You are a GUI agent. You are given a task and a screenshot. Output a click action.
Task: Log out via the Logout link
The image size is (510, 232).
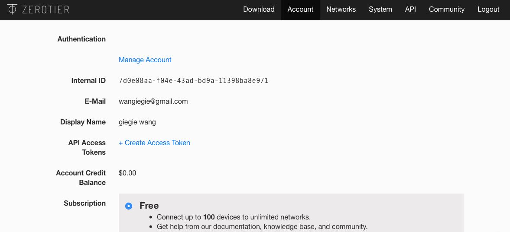coord(488,10)
